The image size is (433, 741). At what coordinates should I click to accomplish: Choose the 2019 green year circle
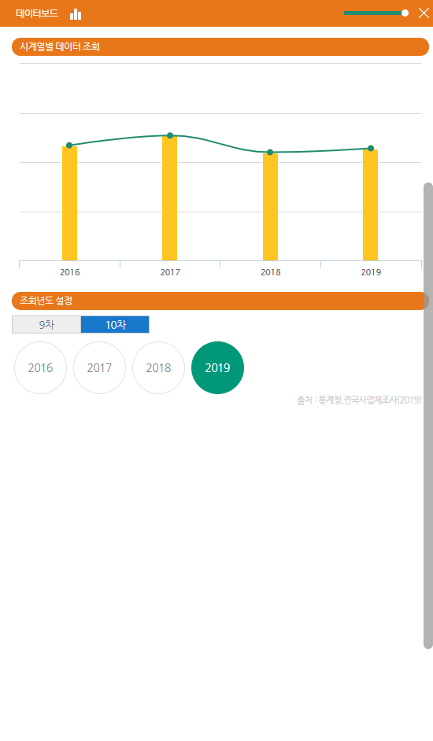(218, 367)
